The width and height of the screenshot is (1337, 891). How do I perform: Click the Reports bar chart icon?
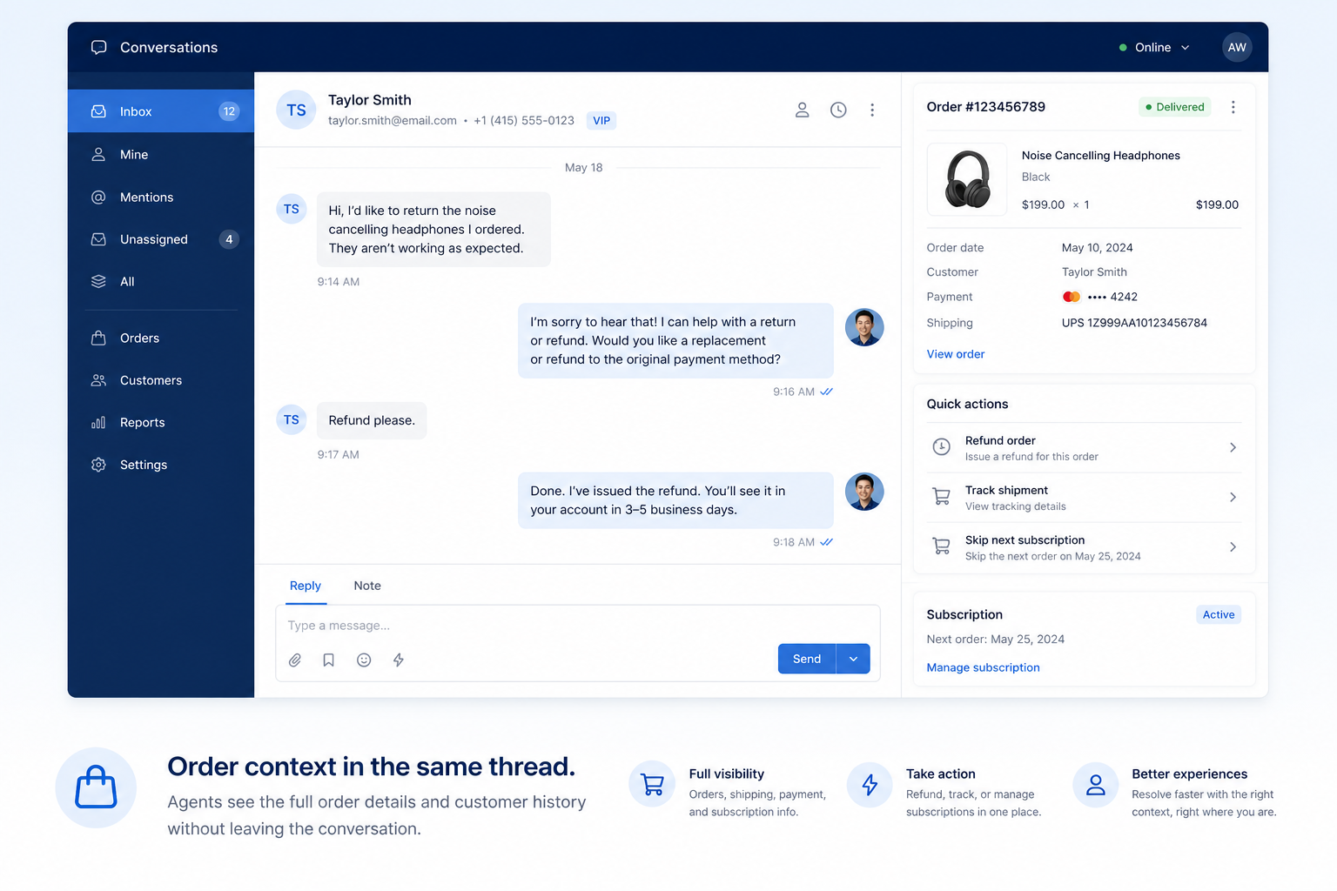click(x=98, y=422)
